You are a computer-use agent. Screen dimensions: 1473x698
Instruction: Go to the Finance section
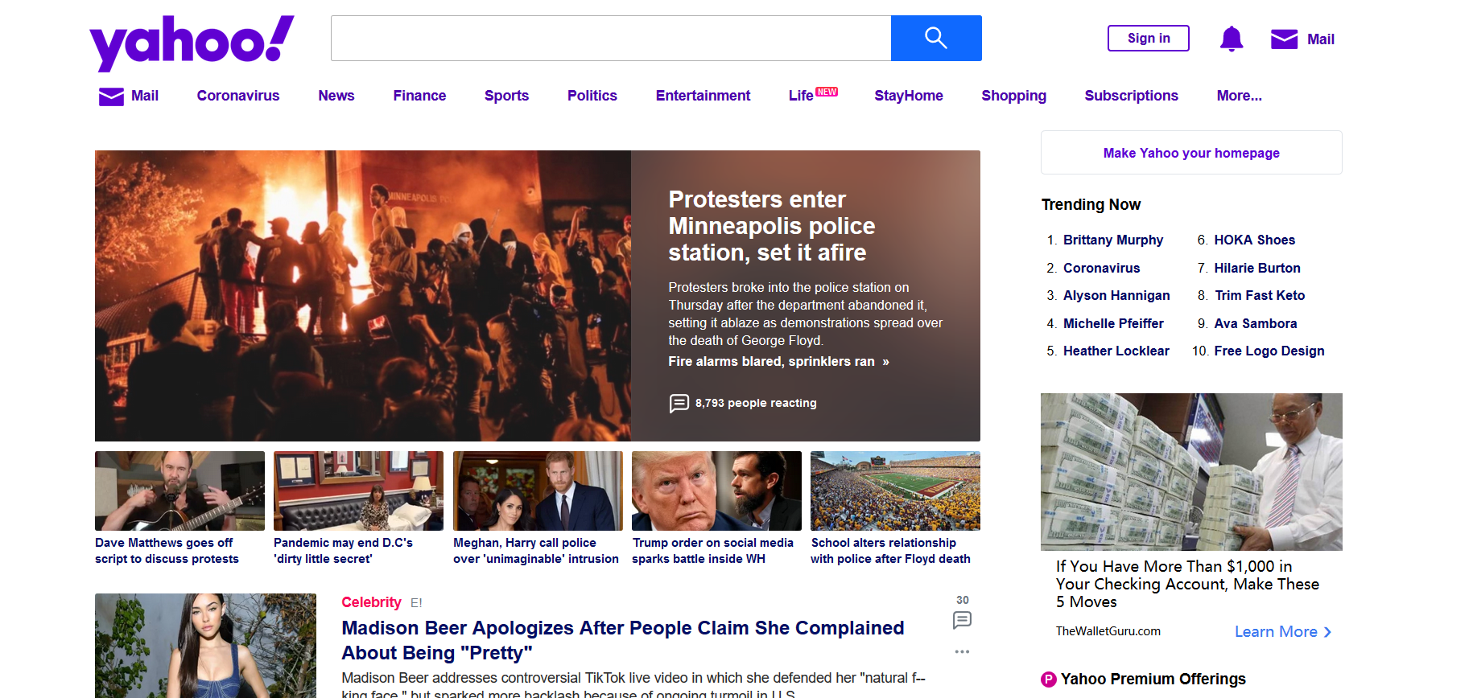(x=419, y=96)
